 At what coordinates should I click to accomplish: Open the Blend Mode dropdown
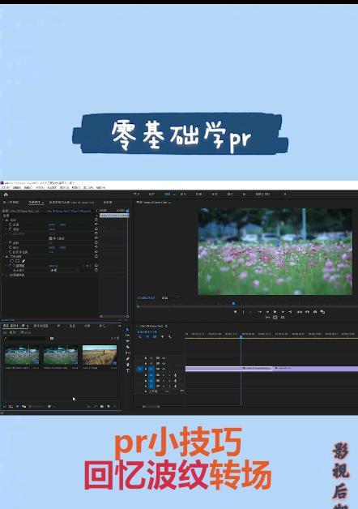coord(64,270)
